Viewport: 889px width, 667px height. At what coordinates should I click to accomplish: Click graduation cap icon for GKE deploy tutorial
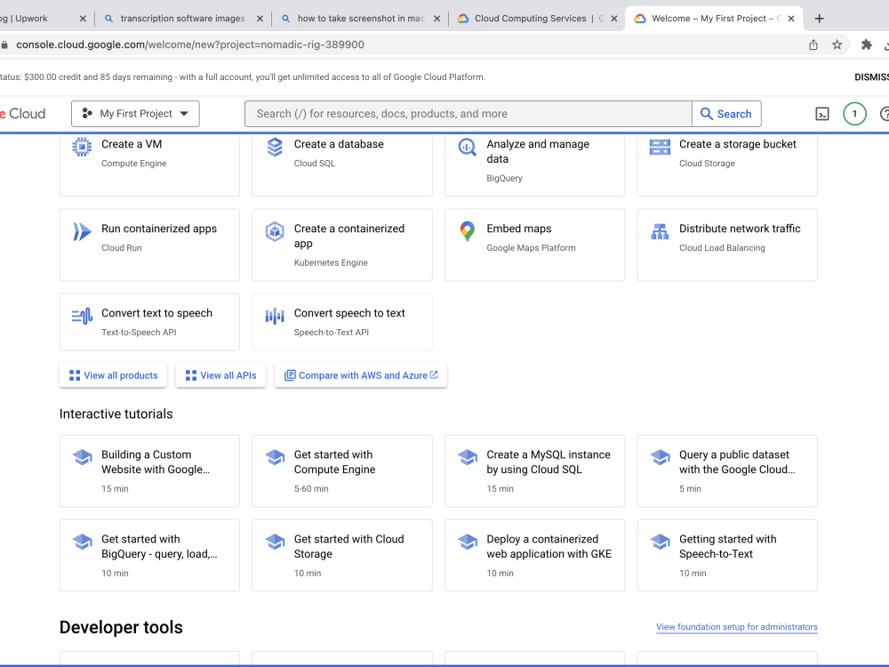click(468, 542)
